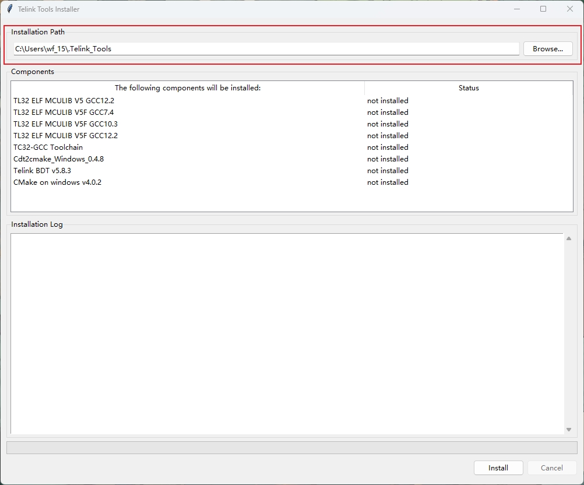Click the components list column header

pyautogui.click(x=188, y=88)
